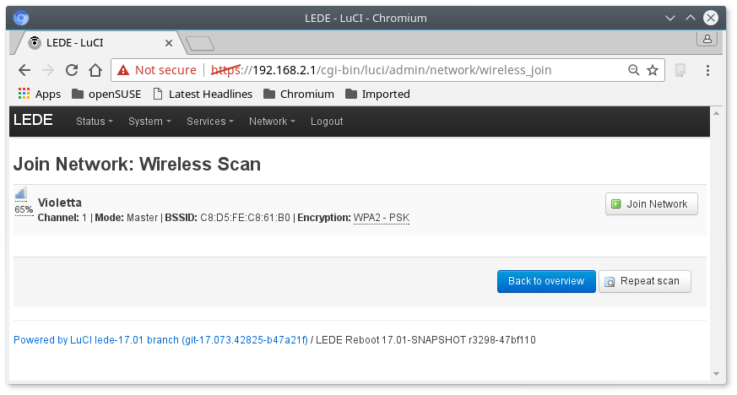The width and height of the screenshot is (737, 395).
Task: Open the Services dropdown menu
Action: point(211,122)
